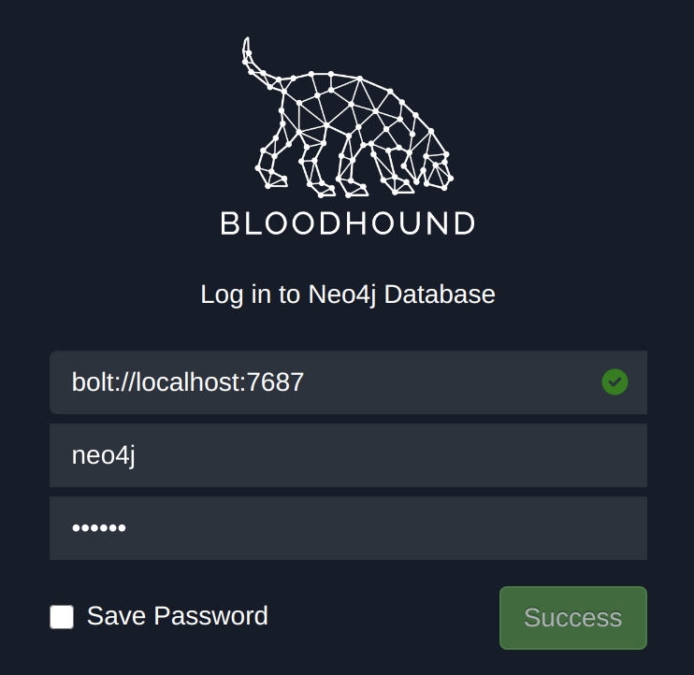Click the "Log in to Neo4j Database" heading

347,294
